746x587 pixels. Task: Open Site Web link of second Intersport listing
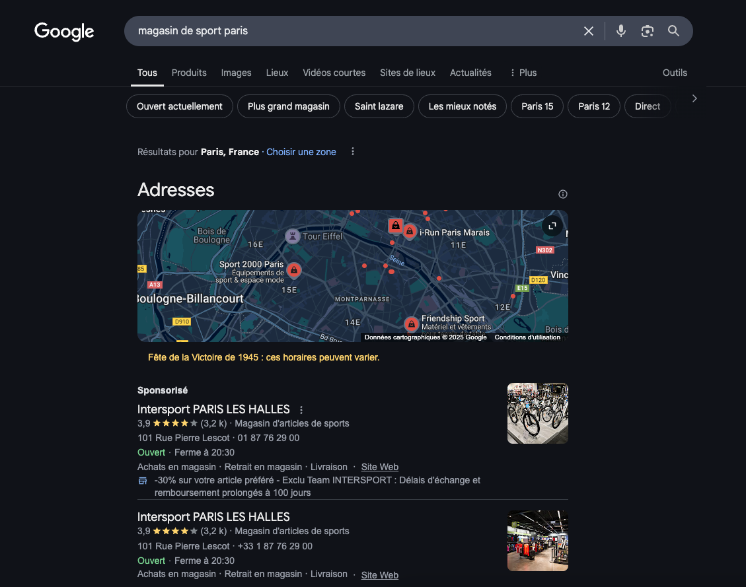click(380, 575)
